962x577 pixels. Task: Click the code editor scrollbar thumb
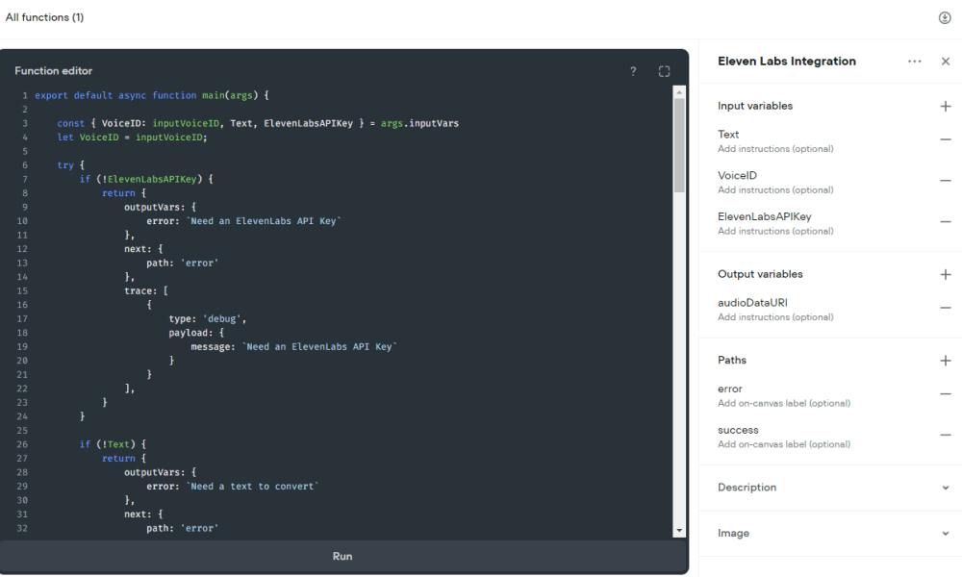click(679, 144)
